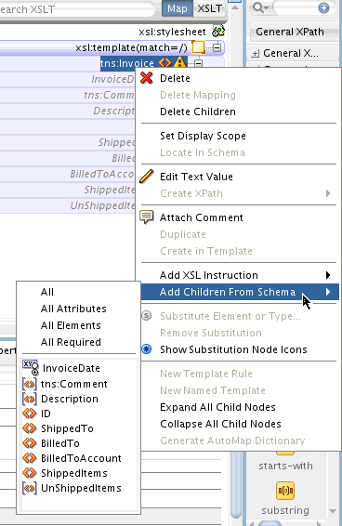The image size is (342, 526).
Task: Click the xsl:stylesheet node icon
Action: click(x=218, y=32)
